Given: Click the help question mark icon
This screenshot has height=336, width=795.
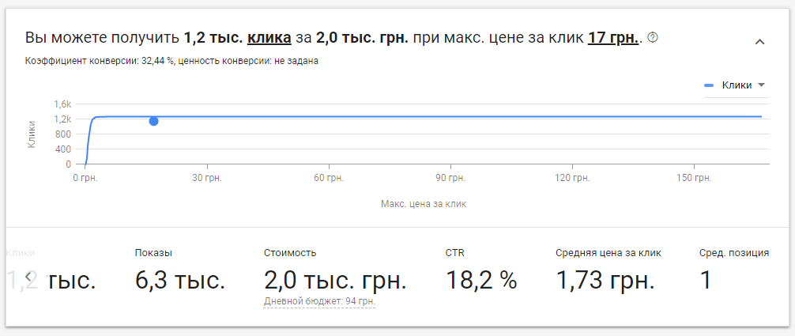Looking at the screenshot, I should point(653,37).
